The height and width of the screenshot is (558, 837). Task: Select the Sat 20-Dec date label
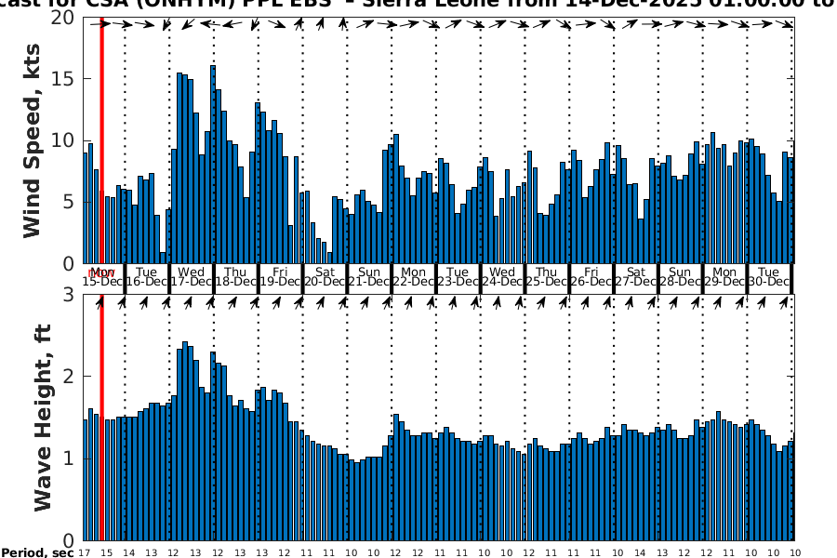click(x=325, y=276)
